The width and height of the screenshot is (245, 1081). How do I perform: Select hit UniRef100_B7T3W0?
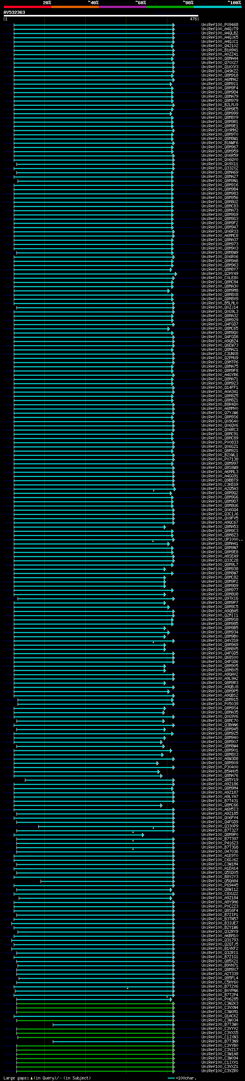(220, 1024)
